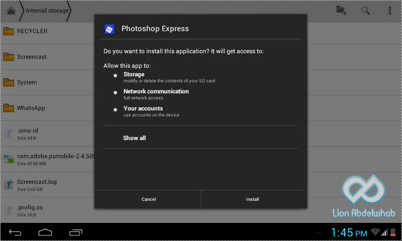Select the Screencast.log file
Screen dimensions: 402x241
point(47,185)
